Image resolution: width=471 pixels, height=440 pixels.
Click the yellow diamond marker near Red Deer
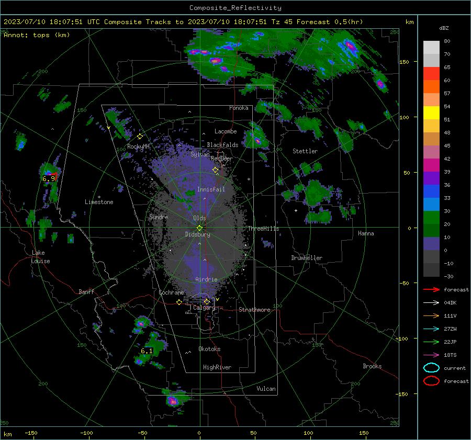pos(216,170)
